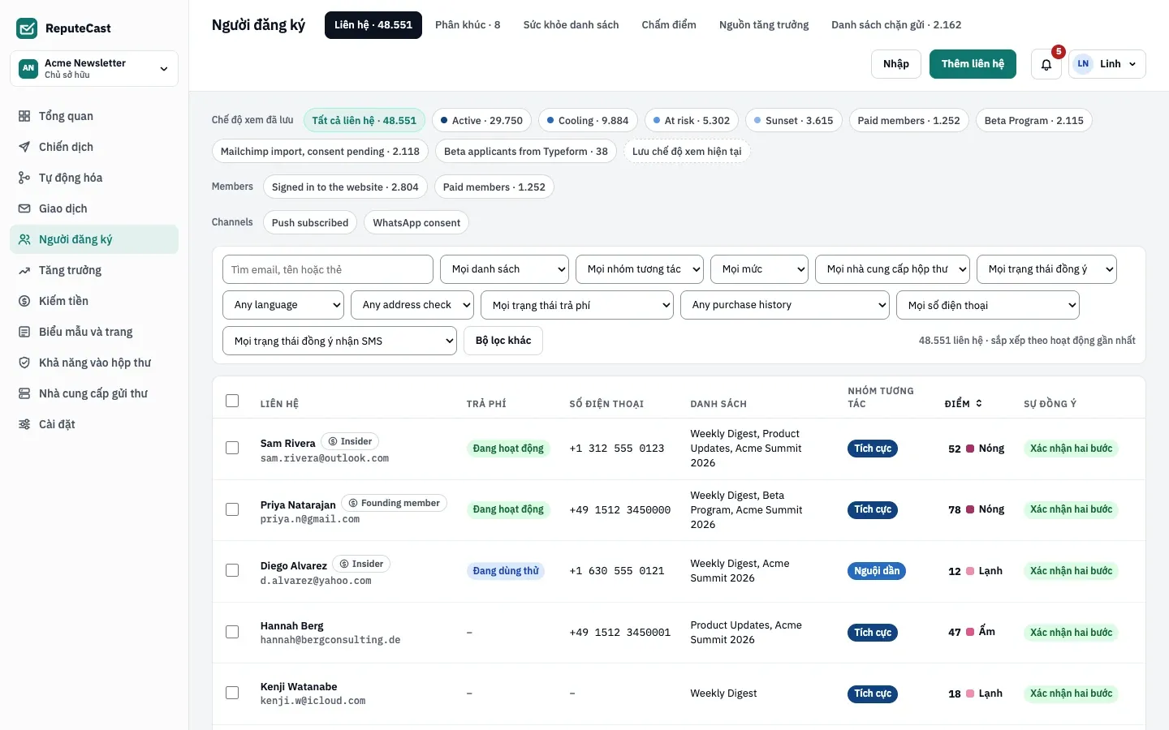The image size is (1169, 730).
Task: Open the Mọi danh sách dropdown
Action: pyautogui.click(x=504, y=269)
